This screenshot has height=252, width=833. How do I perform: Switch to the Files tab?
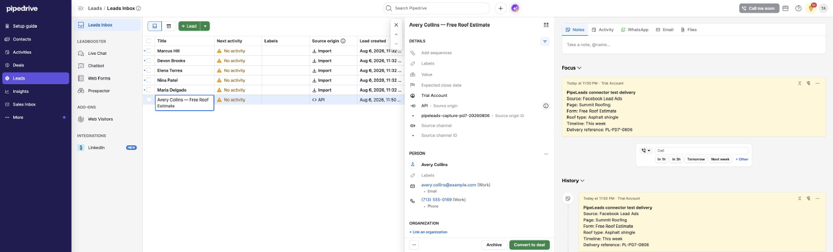click(x=689, y=29)
